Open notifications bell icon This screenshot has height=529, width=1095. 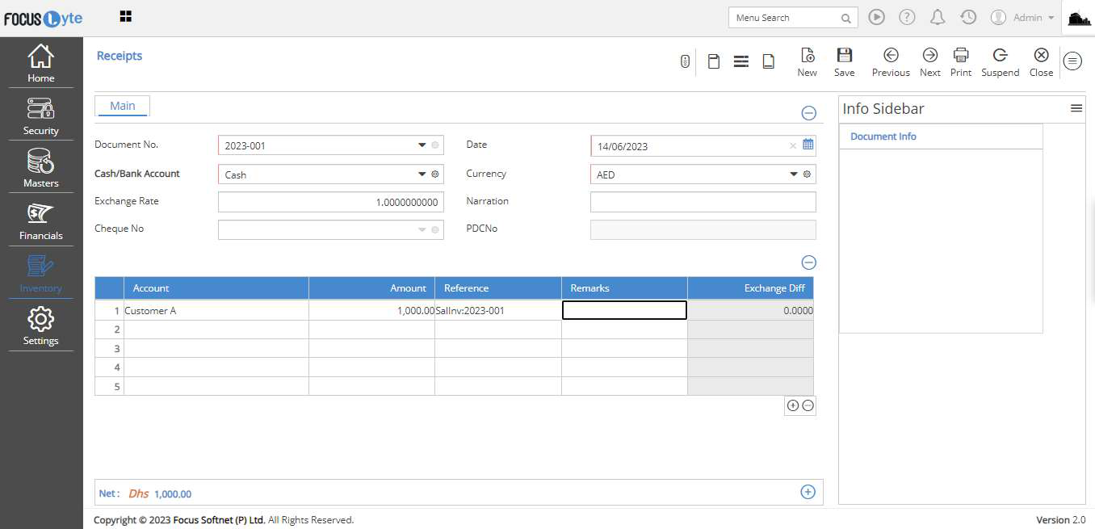(x=938, y=17)
